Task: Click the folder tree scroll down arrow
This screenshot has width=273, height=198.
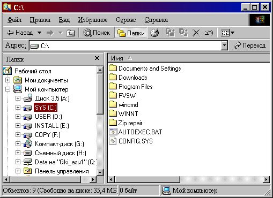Action: (x=100, y=172)
